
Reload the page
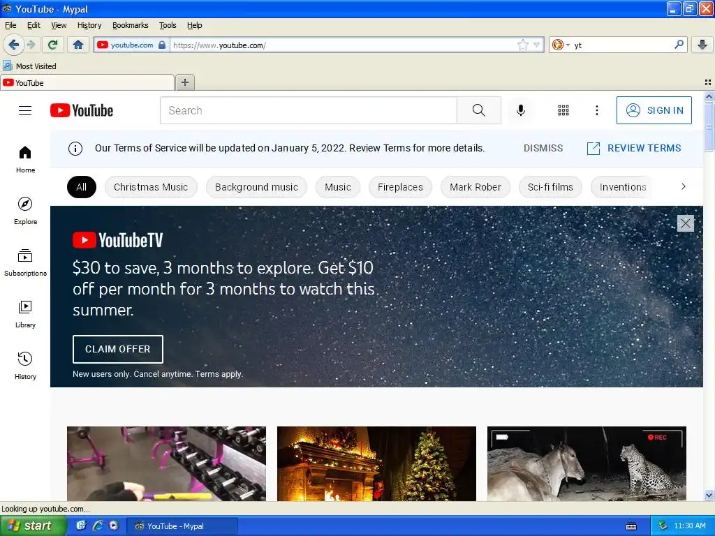(53, 45)
